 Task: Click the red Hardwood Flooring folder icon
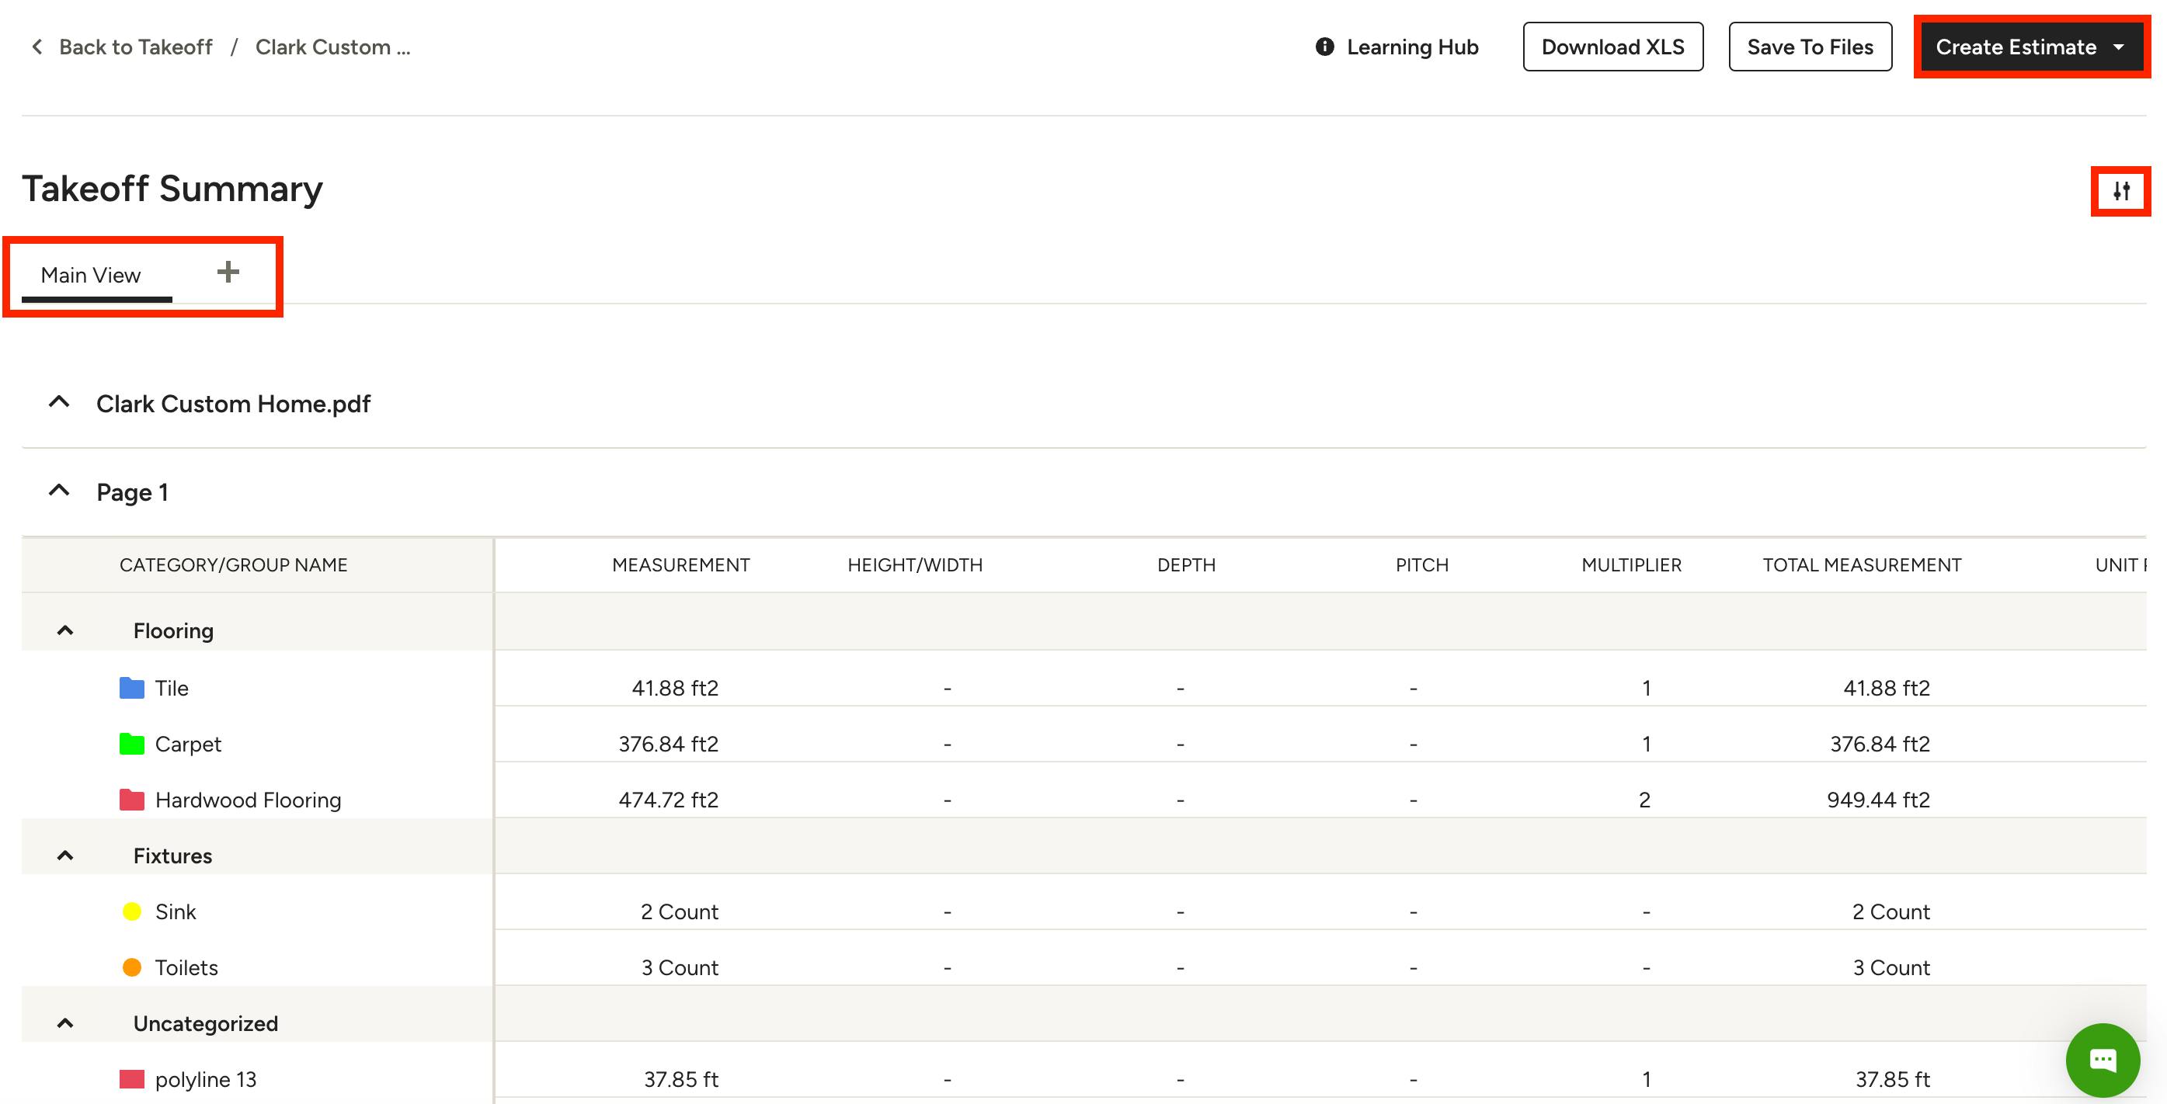click(132, 800)
